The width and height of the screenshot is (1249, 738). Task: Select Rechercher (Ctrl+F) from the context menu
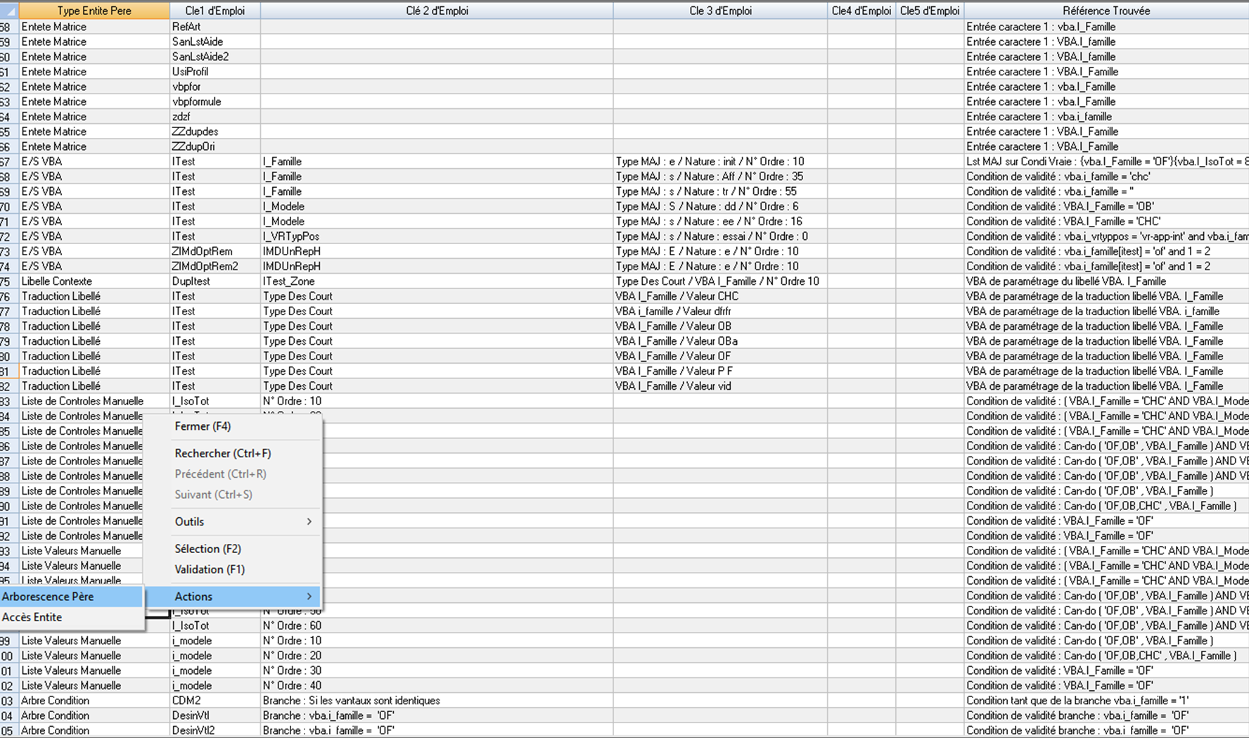(x=222, y=454)
